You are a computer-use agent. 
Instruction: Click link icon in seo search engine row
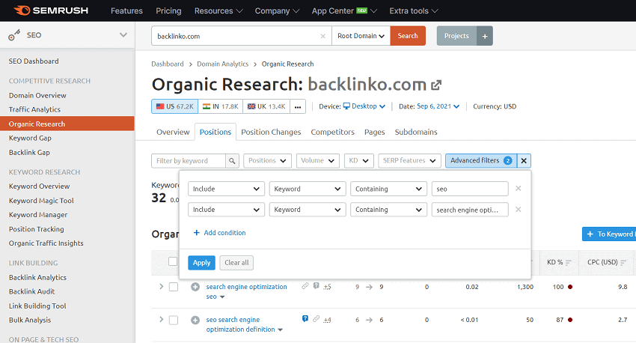316,319
